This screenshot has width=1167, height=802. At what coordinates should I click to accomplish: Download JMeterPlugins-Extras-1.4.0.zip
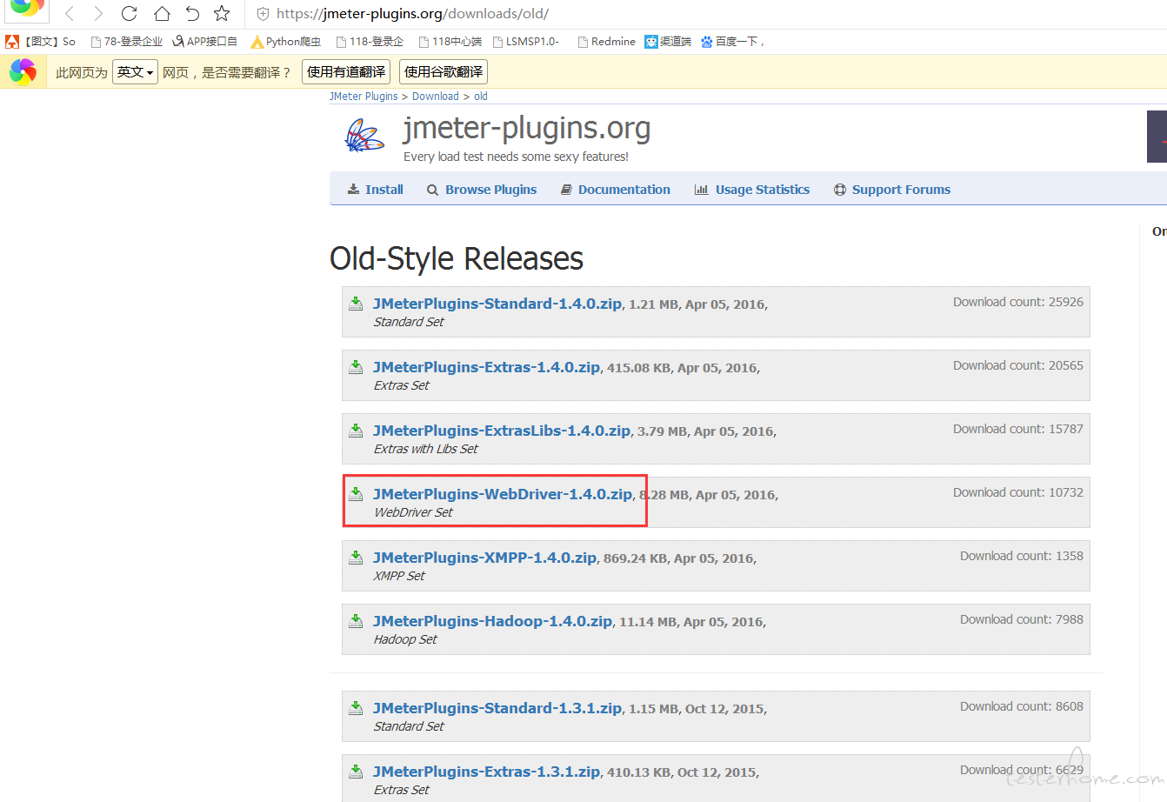(486, 367)
